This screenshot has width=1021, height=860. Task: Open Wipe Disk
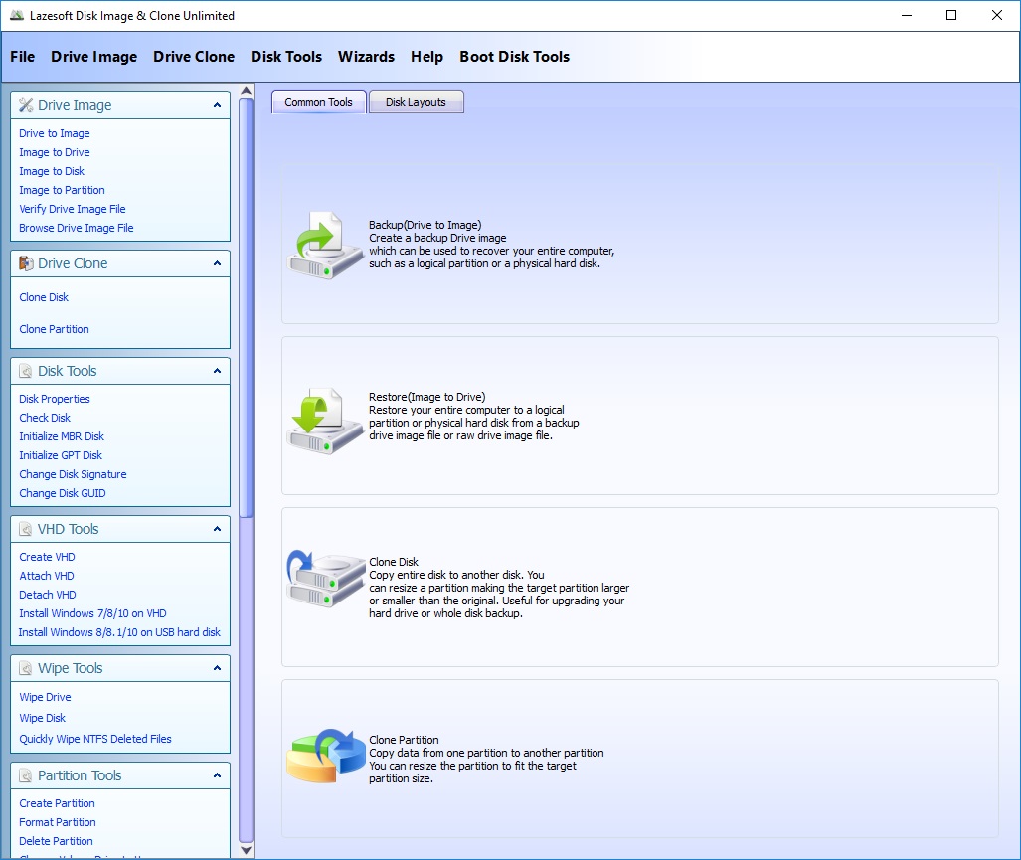click(43, 718)
